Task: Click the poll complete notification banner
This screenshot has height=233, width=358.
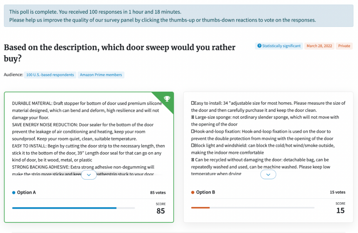Action: pos(179,16)
